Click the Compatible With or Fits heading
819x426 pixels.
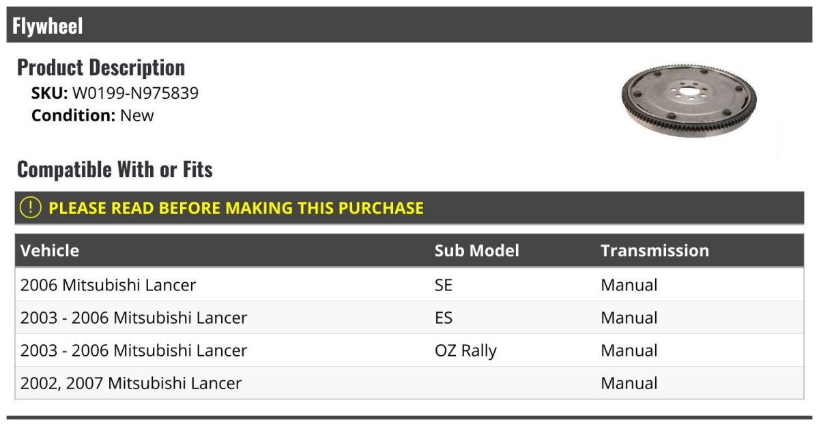pos(115,169)
